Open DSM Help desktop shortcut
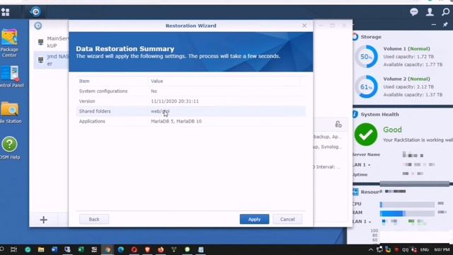 click(10, 148)
